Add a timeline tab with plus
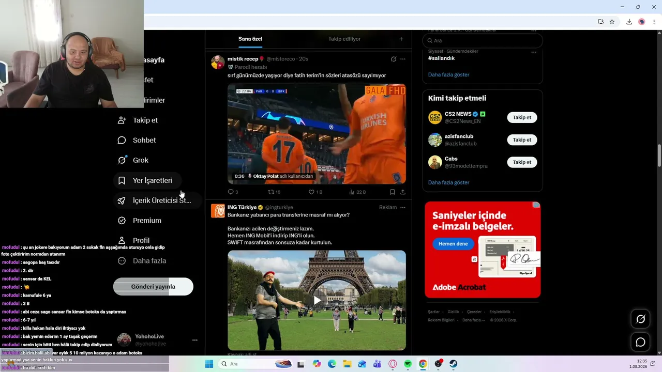 (401, 39)
